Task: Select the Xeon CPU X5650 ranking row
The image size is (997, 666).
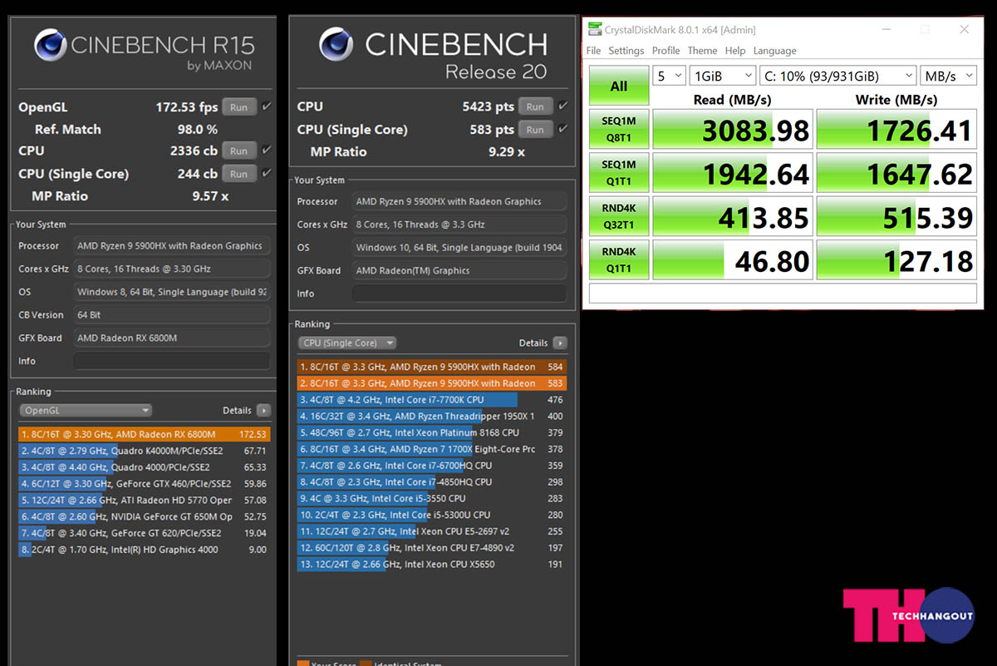Action: click(x=432, y=565)
